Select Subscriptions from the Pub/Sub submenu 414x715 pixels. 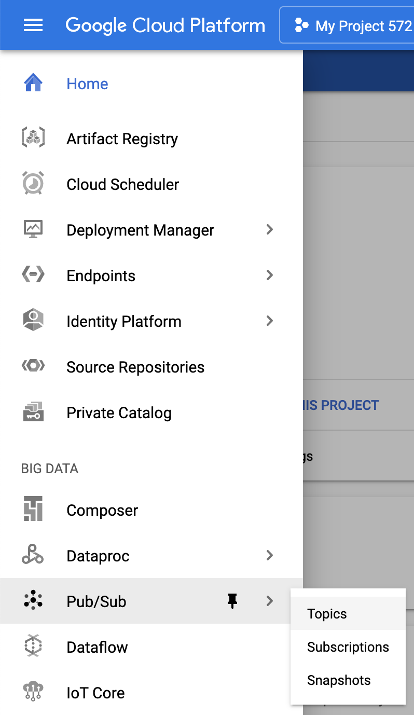(x=348, y=647)
